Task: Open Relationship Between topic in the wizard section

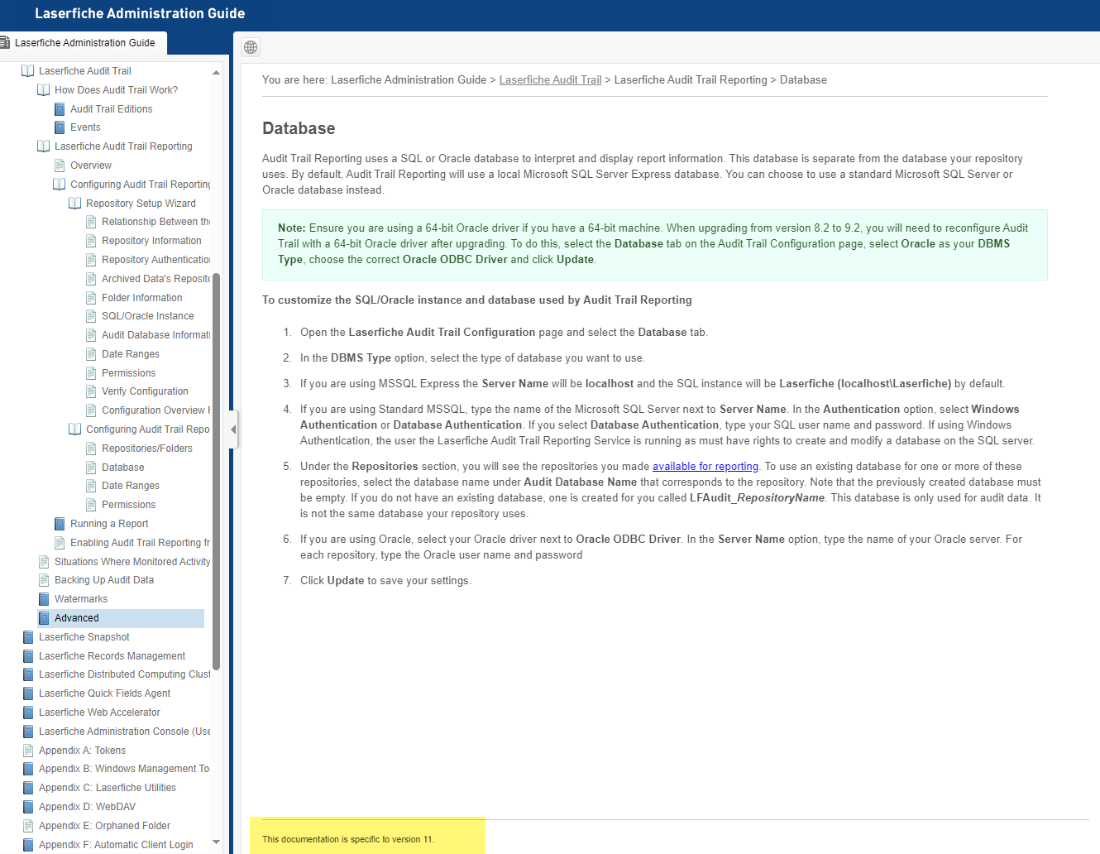Action: (155, 222)
